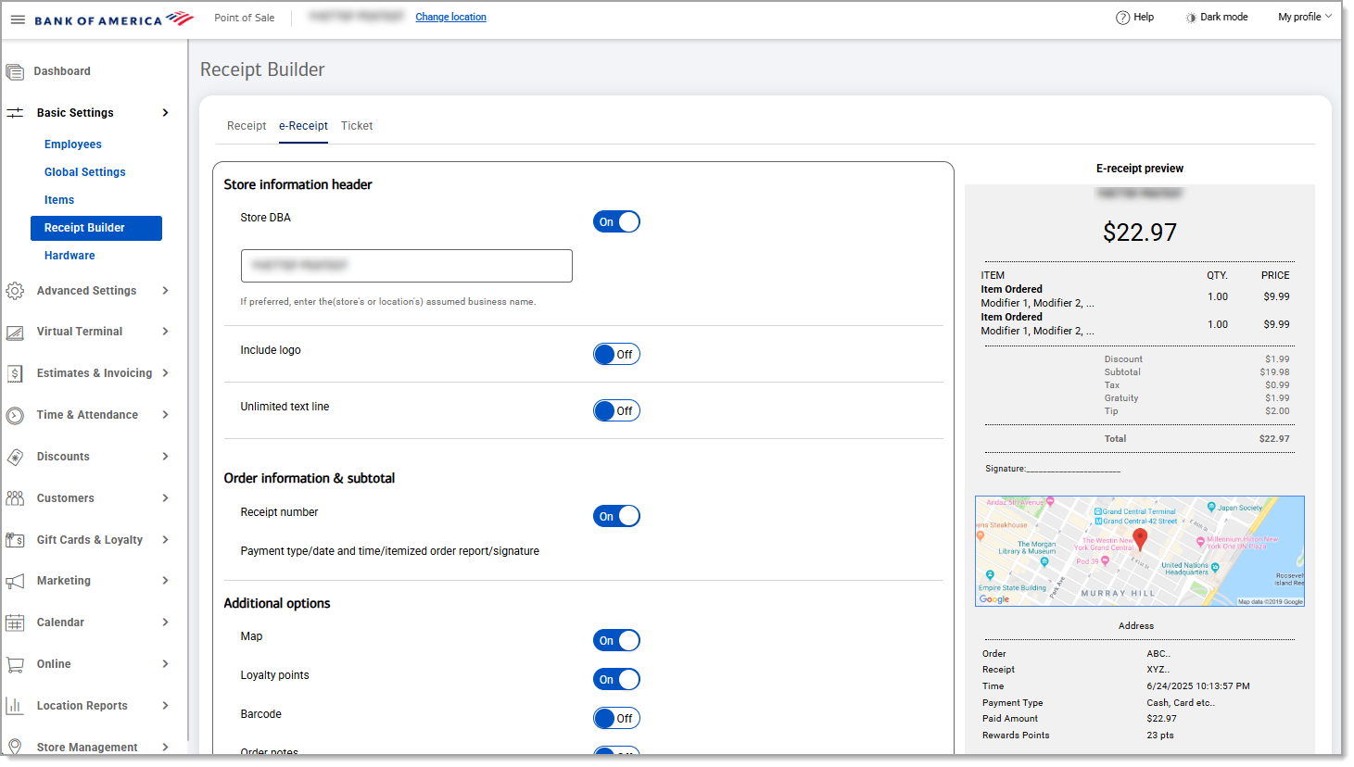Click the Gift Cards & Loyalty icon
The width and height of the screenshot is (1354, 767).
[x=15, y=540]
